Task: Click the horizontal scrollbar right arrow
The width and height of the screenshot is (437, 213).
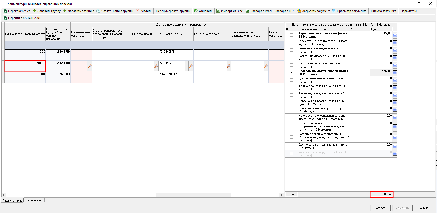Action: (282, 195)
